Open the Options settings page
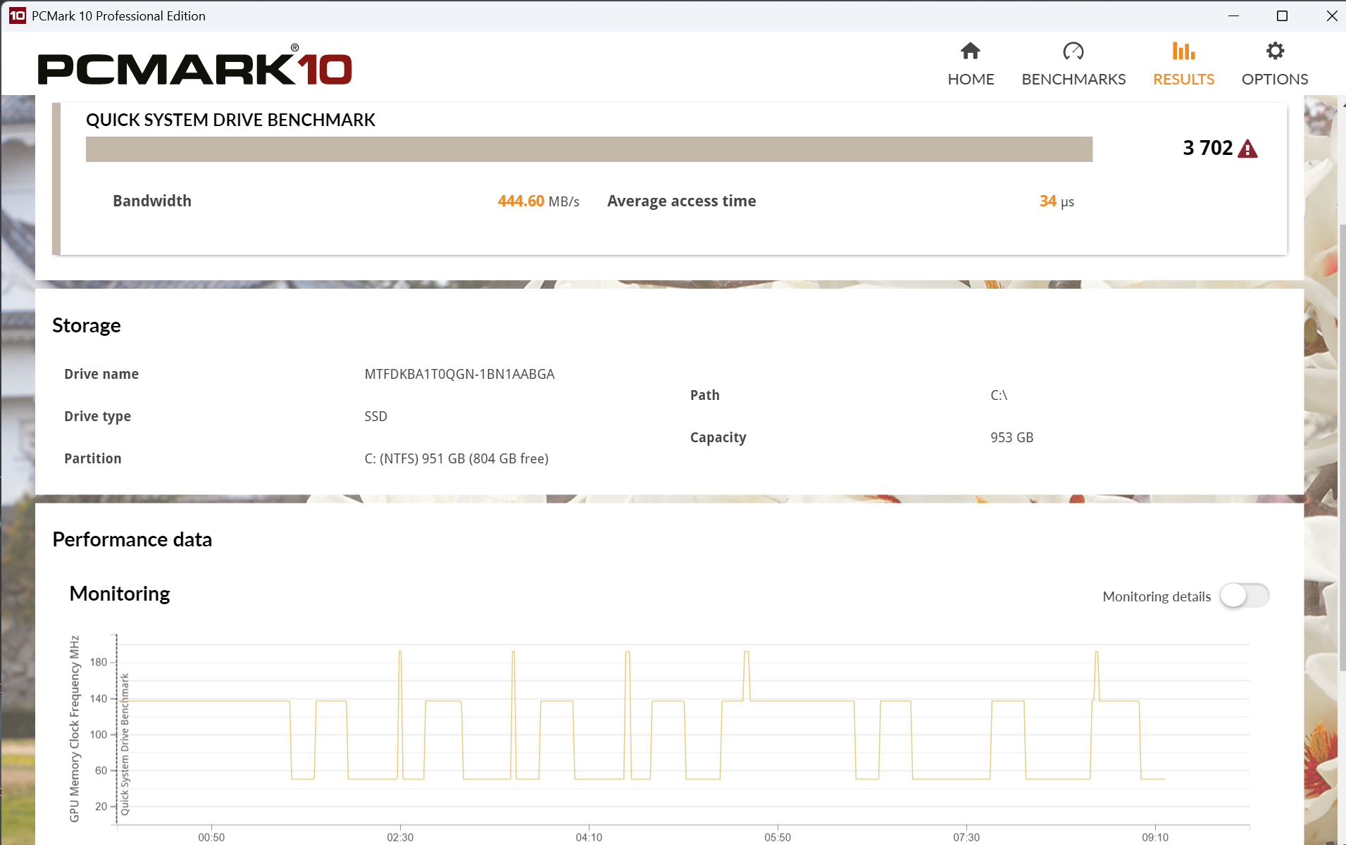This screenshot has width=1346, height=845. 1275,64
